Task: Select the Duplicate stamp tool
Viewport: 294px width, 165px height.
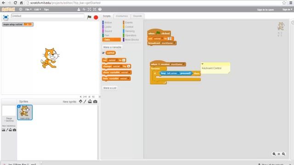Action: tap(79, 9)
